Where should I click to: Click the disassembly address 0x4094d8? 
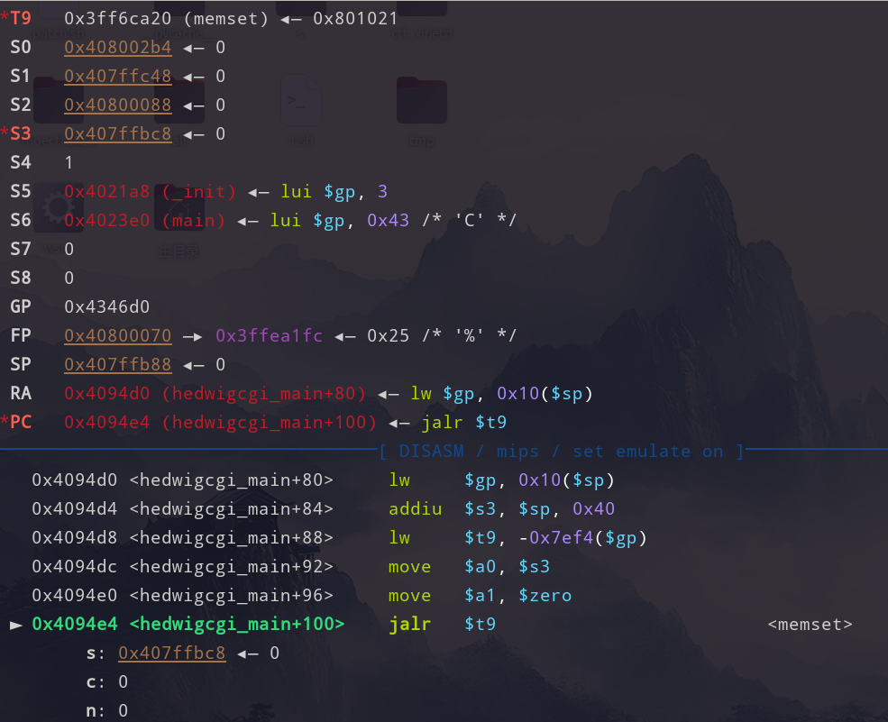click(x=74, y=537)
